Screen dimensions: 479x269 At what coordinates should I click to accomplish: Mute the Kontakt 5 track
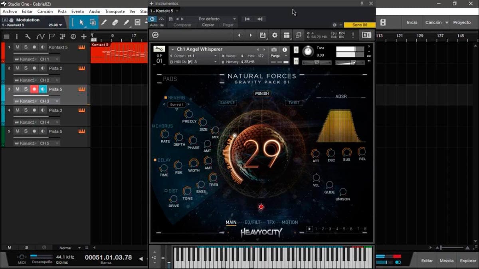pos(17,47)
